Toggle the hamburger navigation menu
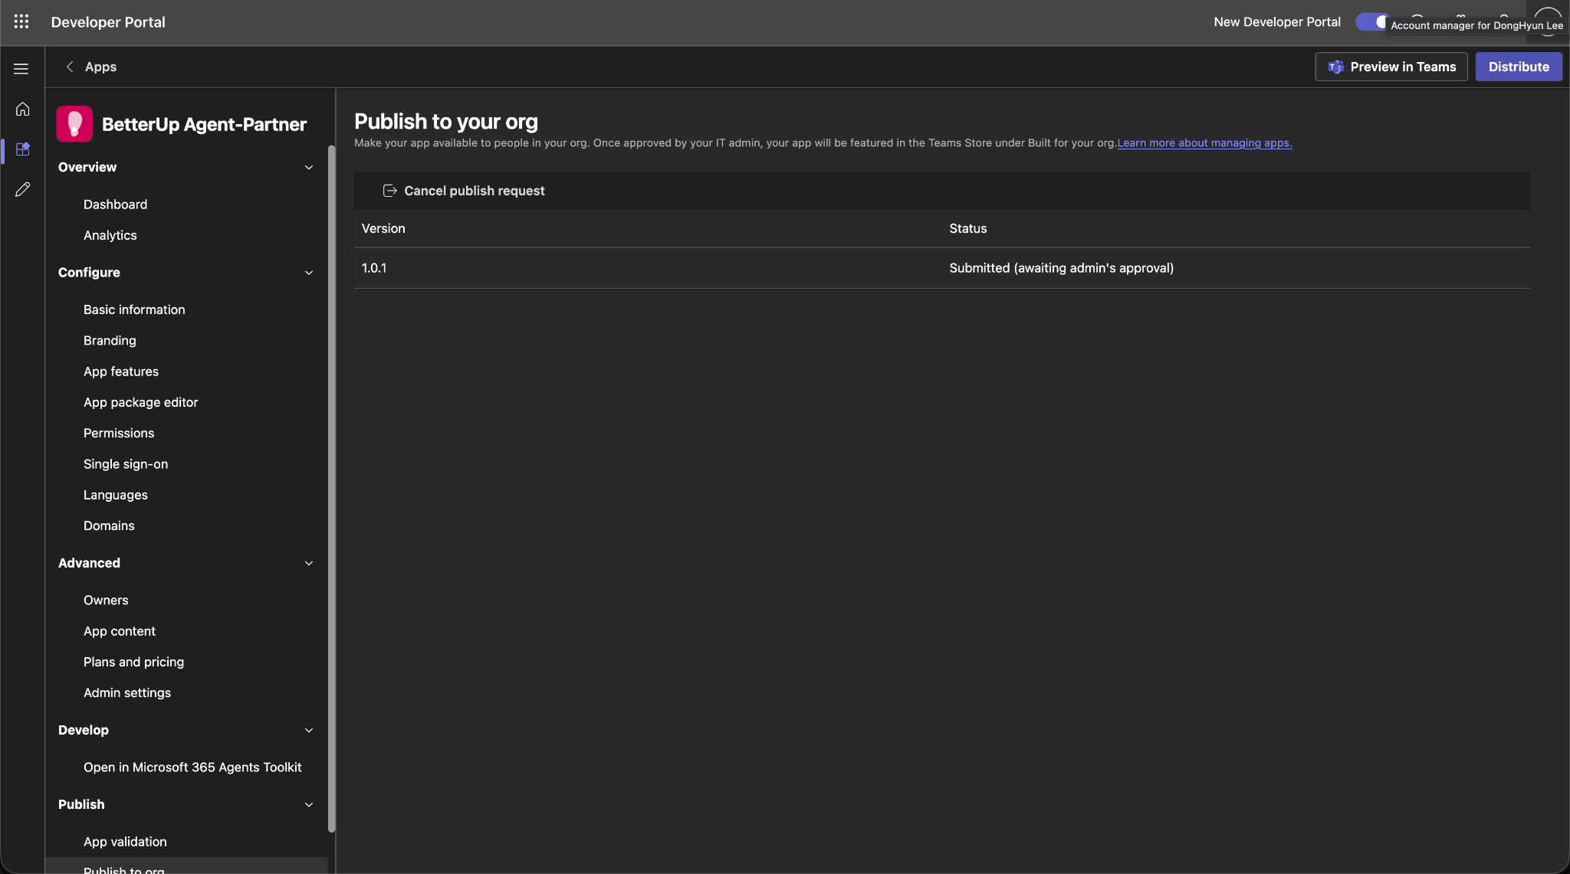This screenshot has width=1570, height=874. tap(21, 69)
